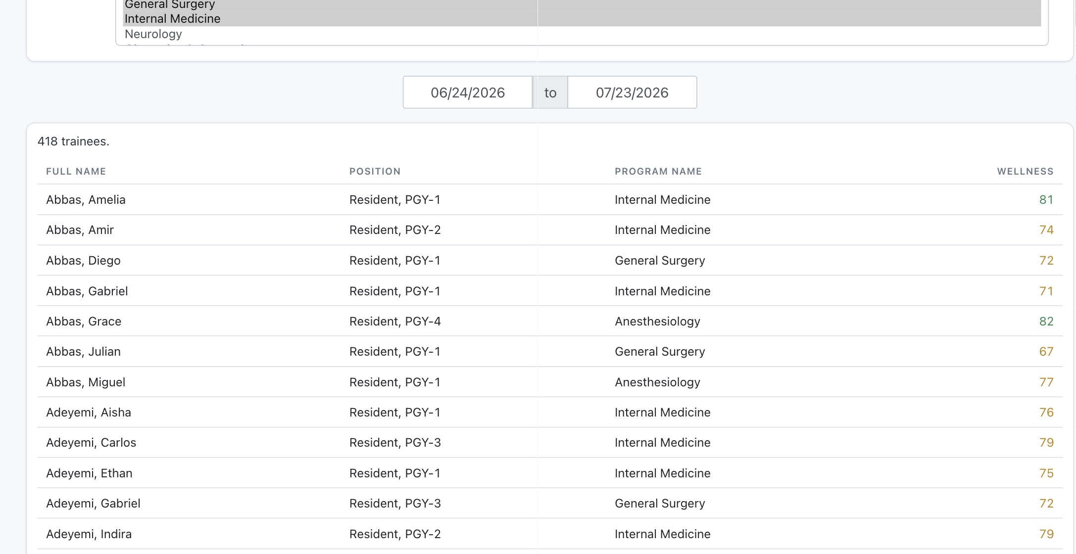The height and width of the screenshot is (554, 1076).
Task: Open trainee Adeyemi, Aisha
Action: coord(89,413)
